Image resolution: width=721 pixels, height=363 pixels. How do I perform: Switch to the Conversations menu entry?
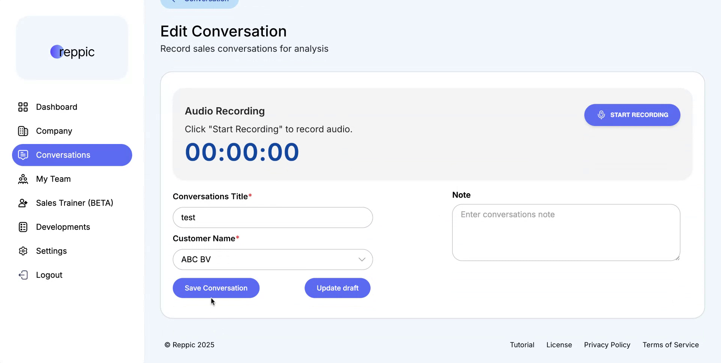click(x=63, y=155)
